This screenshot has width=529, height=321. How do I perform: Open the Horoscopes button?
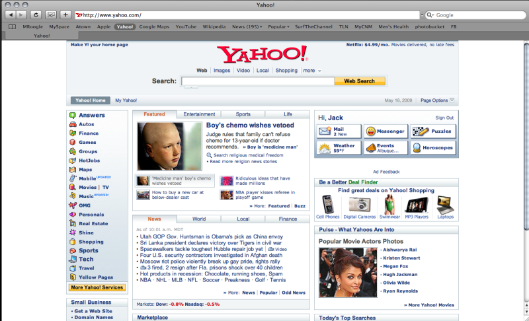click(x=433, y=148)
